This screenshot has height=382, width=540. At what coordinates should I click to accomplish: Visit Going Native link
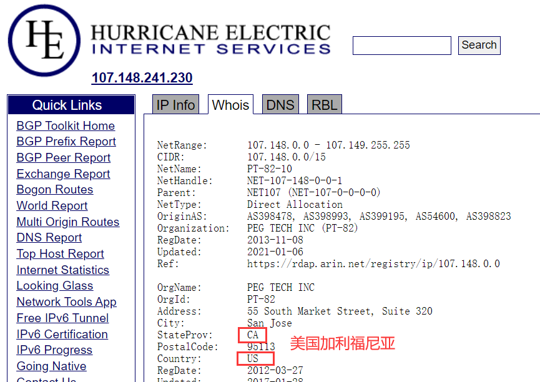tap(51, 366)
